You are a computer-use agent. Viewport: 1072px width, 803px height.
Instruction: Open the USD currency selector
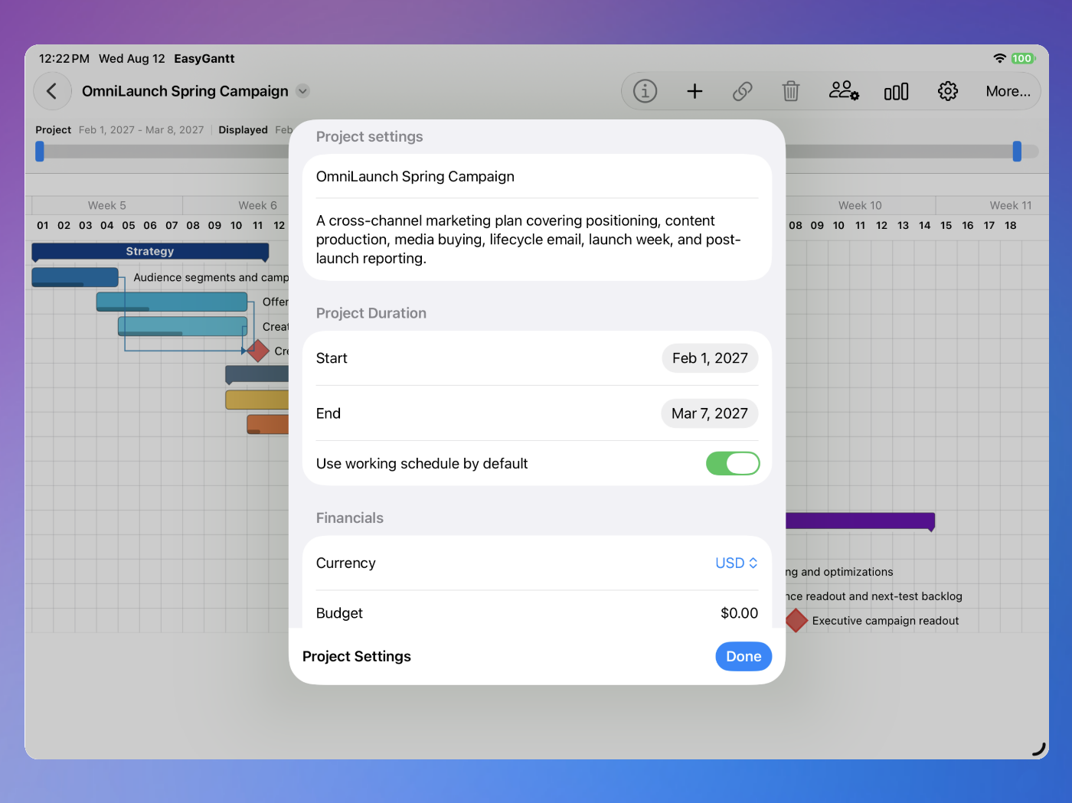pos(737,563)
